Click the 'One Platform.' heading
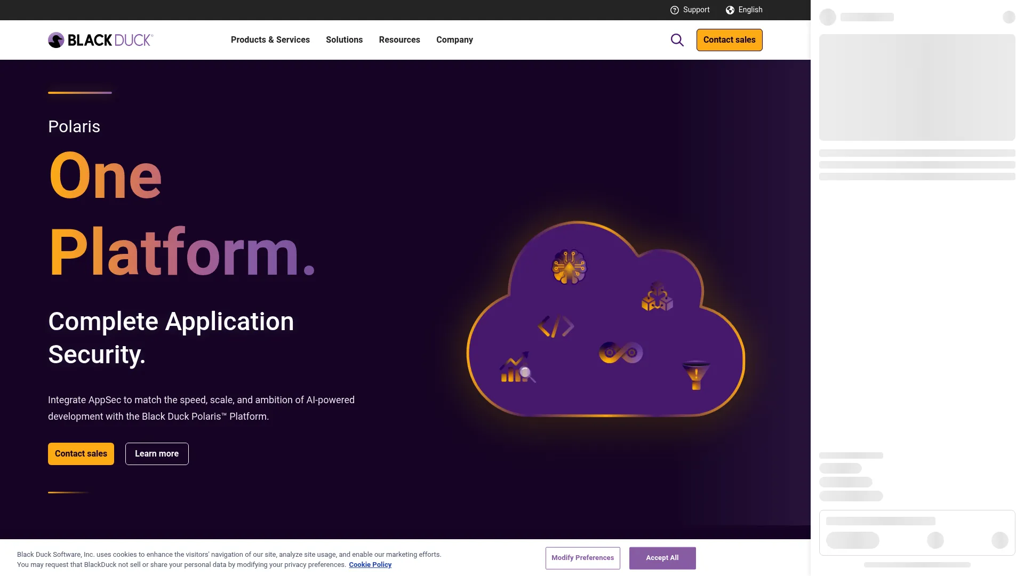Screen dimensions: 1024x576 pyautogui.click(x=182, y=213)
